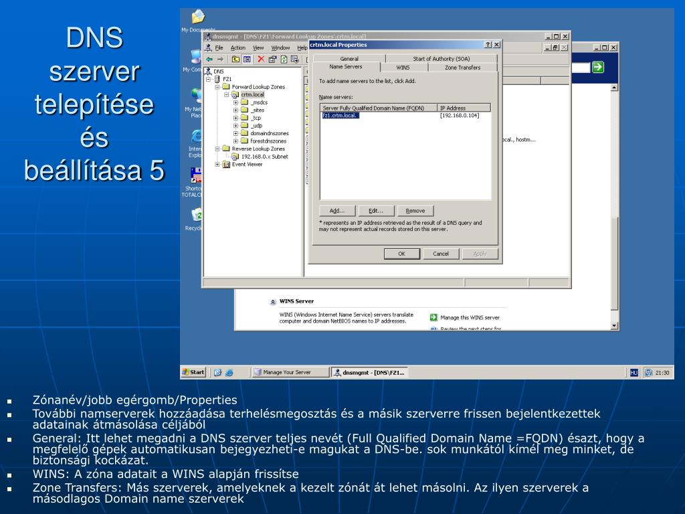
Task: Click the green Go arrow button
Action: [597, 67]
